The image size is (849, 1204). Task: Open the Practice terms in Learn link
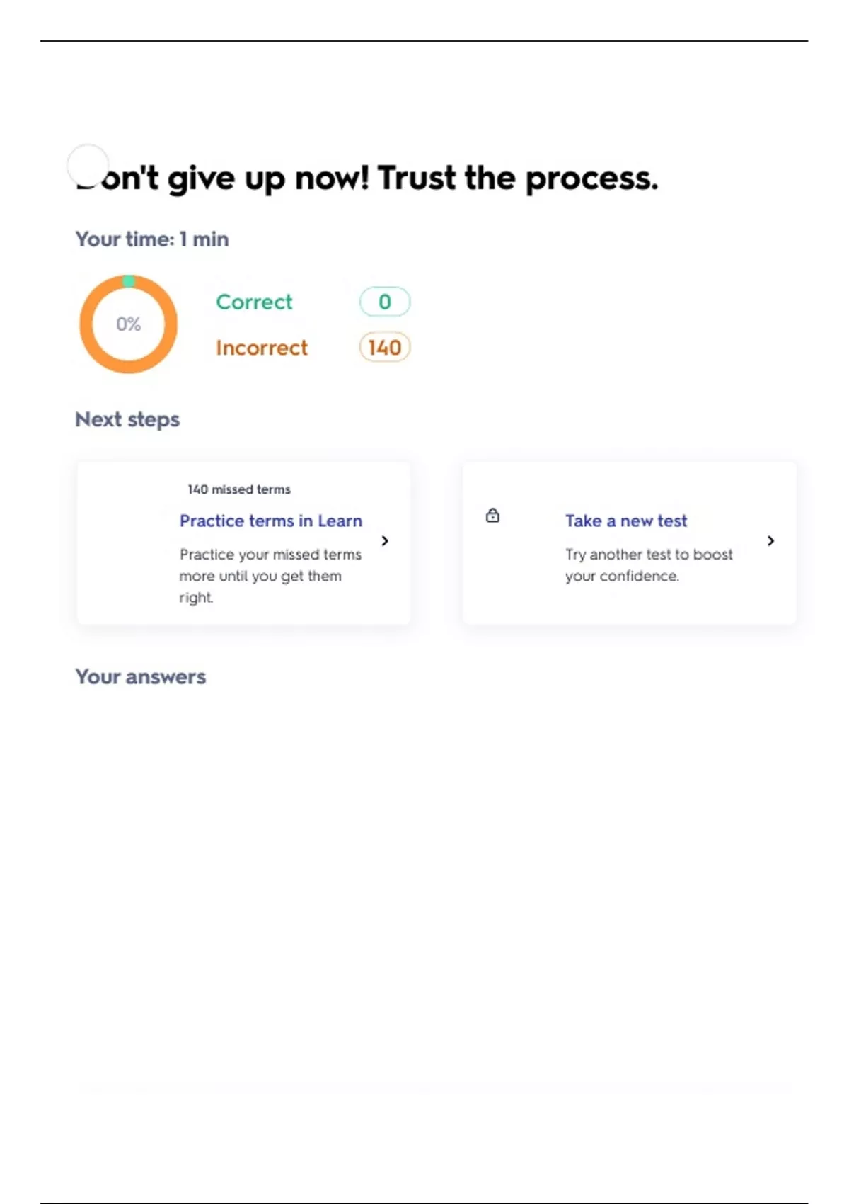pyautogui.click(x=270, y=521)
